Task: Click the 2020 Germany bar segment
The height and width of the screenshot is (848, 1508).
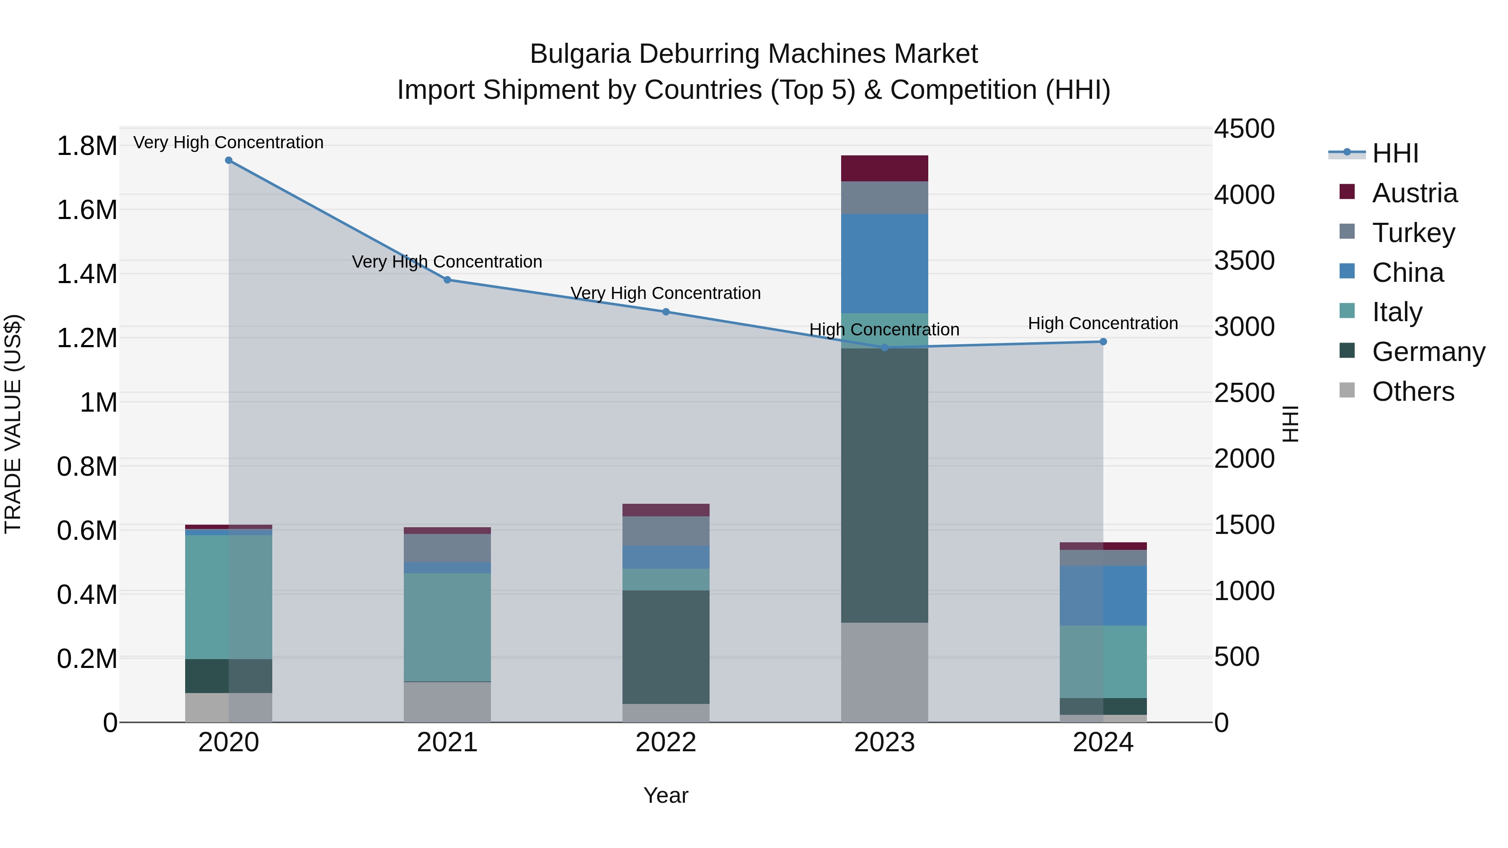Action: point(229,677)
